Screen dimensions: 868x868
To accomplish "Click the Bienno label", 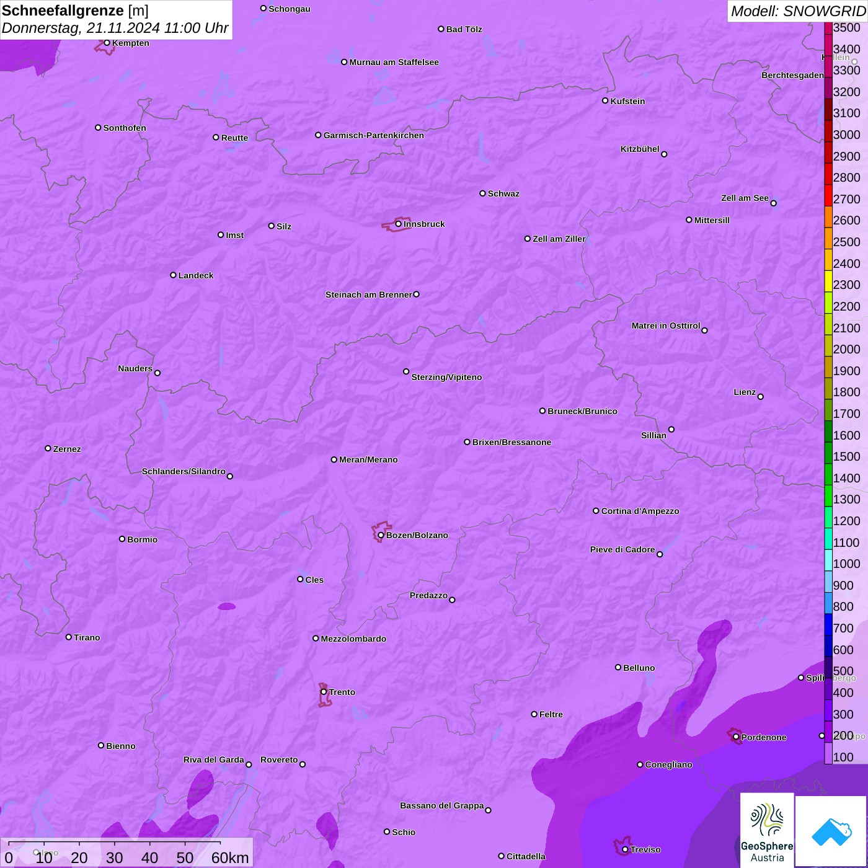I will [x=121, y=746].
